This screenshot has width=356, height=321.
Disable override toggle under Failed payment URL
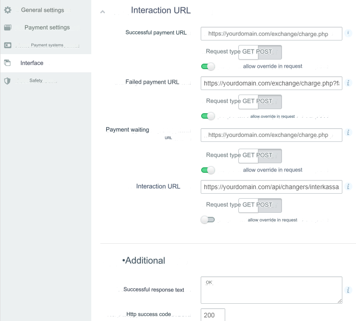click(208, 116)
